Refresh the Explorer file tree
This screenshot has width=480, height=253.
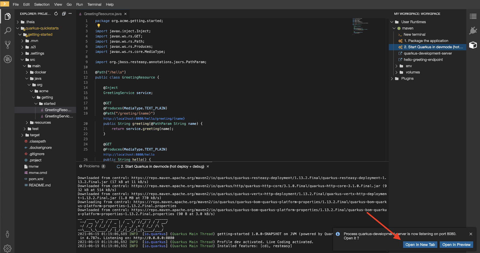[x=56, y=14]
